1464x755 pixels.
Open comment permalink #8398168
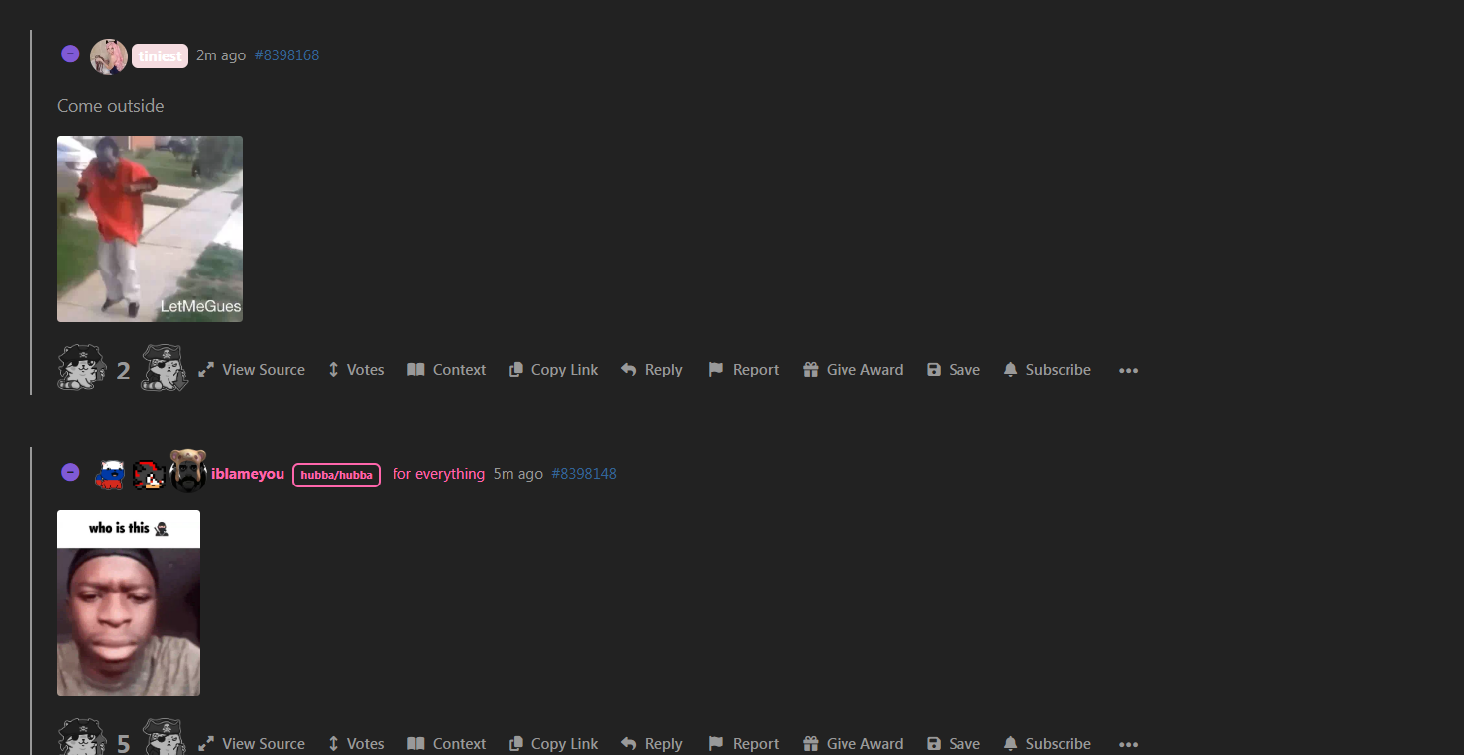click(286, 55)
